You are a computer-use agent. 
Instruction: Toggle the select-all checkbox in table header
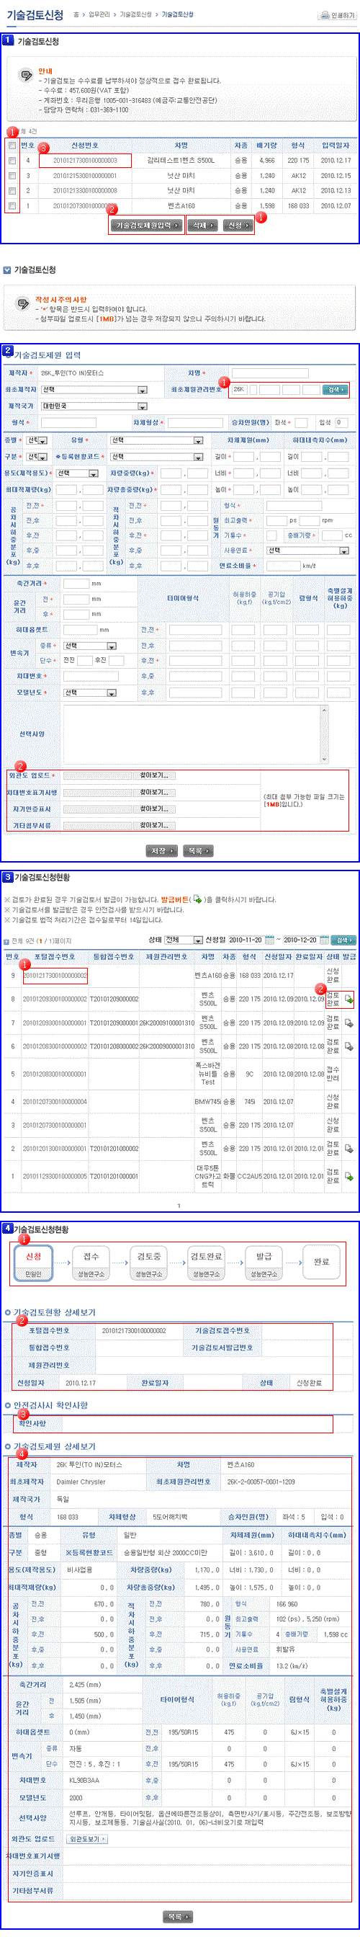point(12,145)
